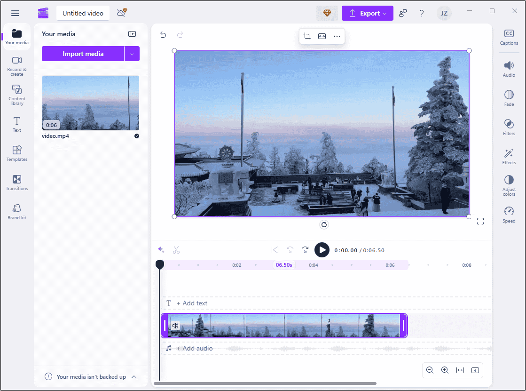Open the Import media dropdown chevron
The height and width of the screenshot is (391, 526).
coord(133,54)
